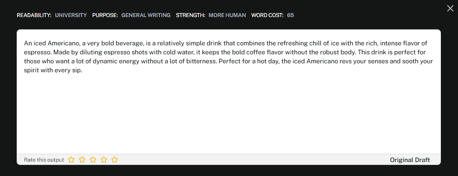Click the MORE HUMAN strength value
This screenshot has height=176, width=458.
coord(227,15)
